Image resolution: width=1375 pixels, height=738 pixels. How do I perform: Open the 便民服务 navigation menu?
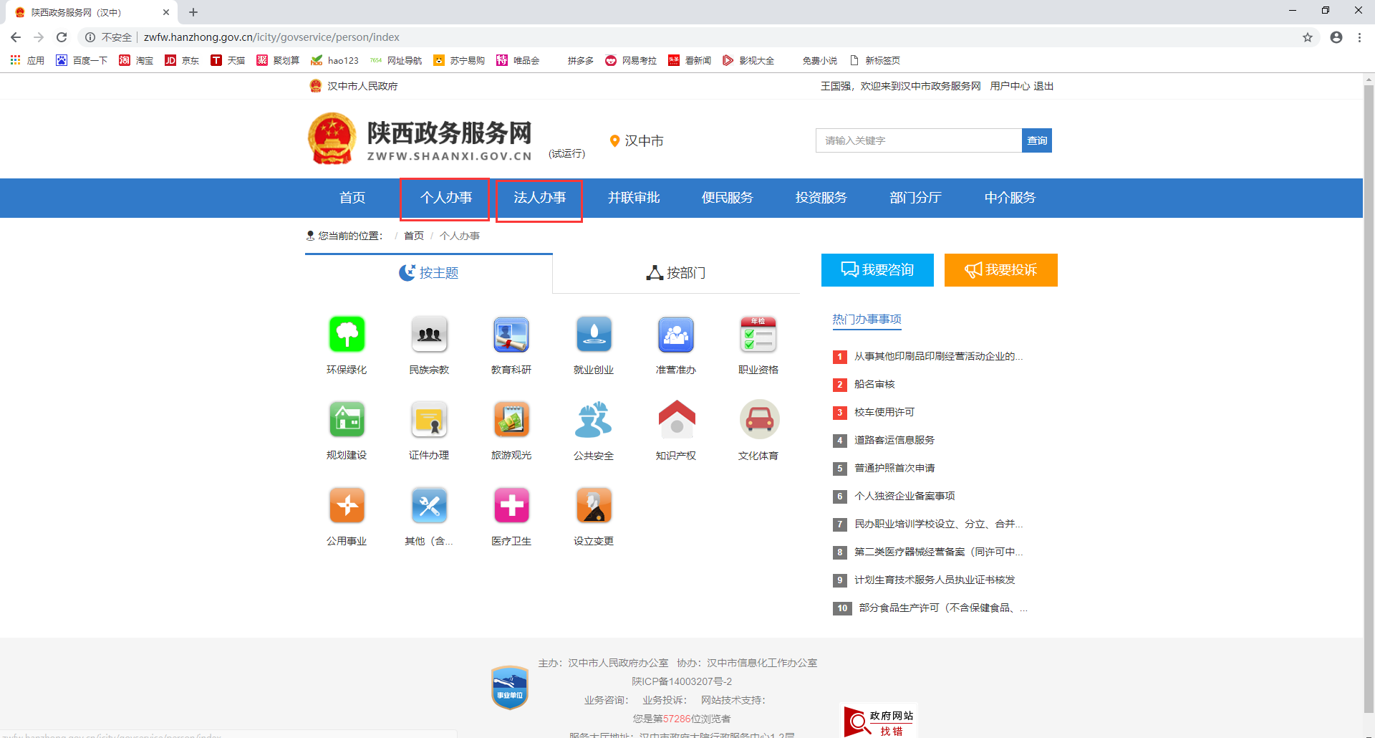(x=728, y=198)
